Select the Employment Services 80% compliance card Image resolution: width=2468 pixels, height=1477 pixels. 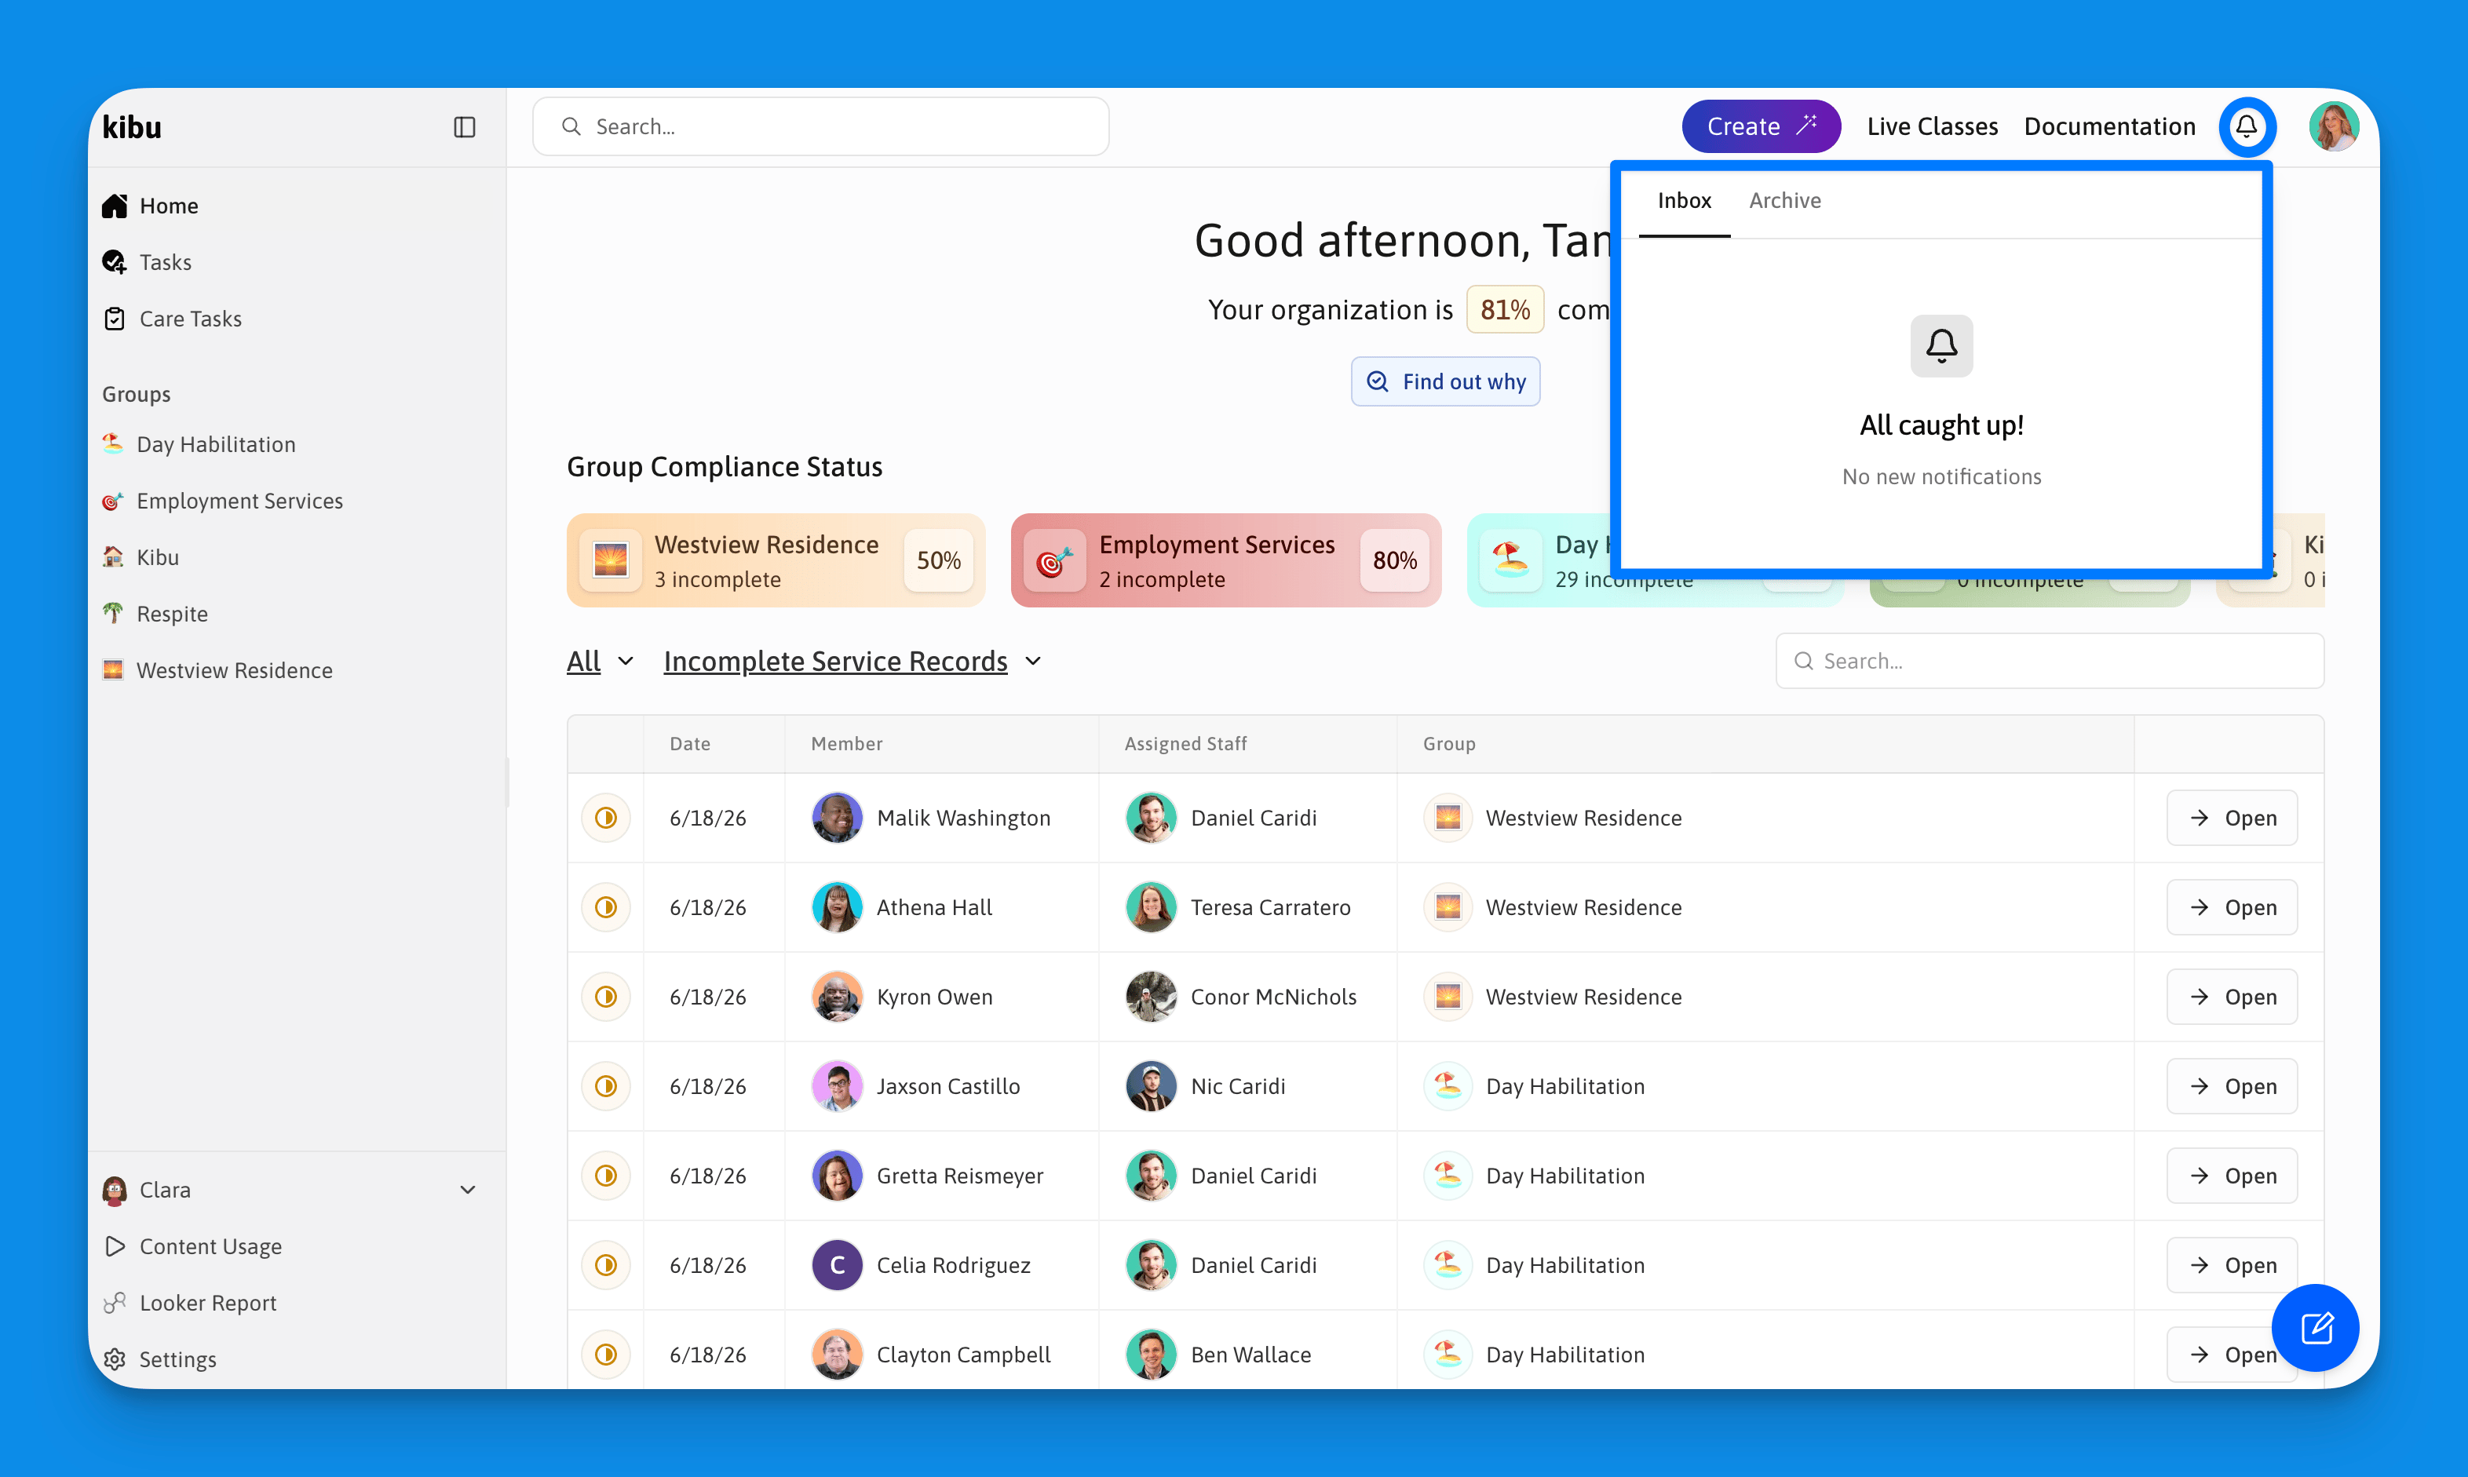pos(1226,560)
